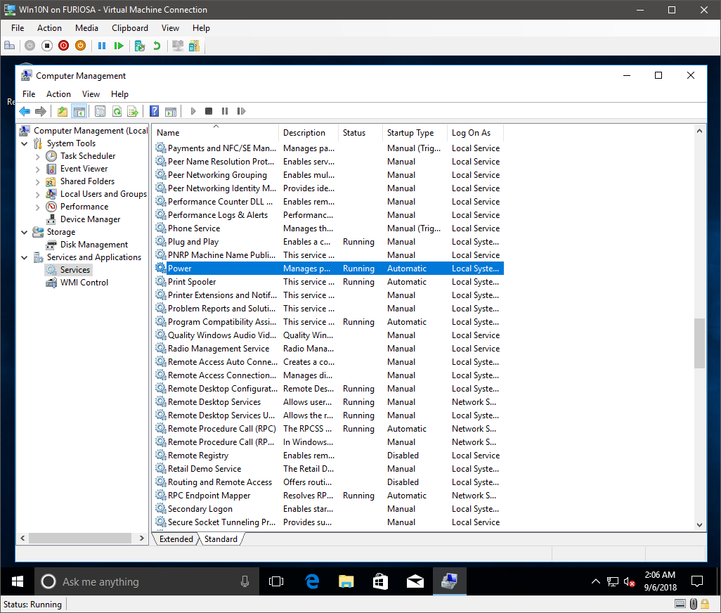The height and width of the screenshot is (613, 721).
Task: Send Ctrl+Alt+Del from the VM toolbar
Action: tap(10, 46)
